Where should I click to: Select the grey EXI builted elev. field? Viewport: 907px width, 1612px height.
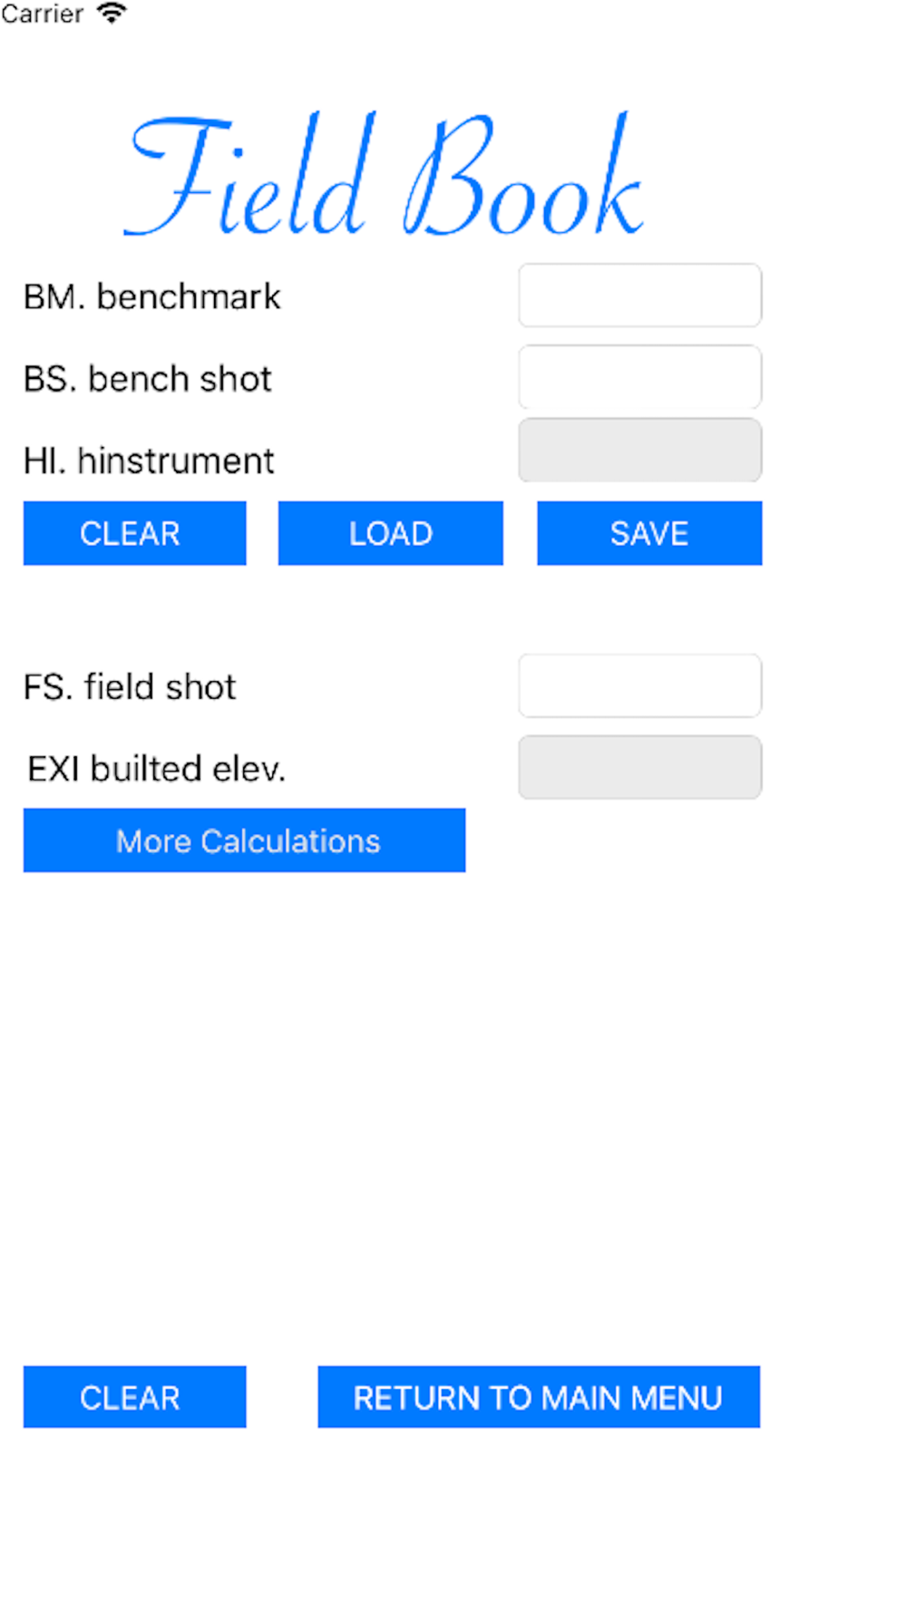[x=639, y=768]
